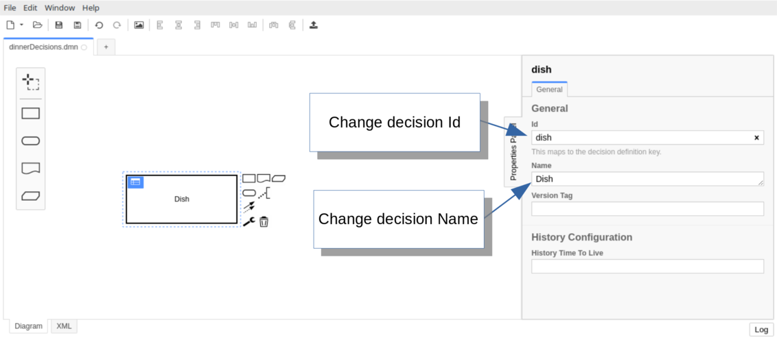Activate the lasso selection tool in palette
The height and width of the screenshot is (340, 777).
click(x=31, y=82)
